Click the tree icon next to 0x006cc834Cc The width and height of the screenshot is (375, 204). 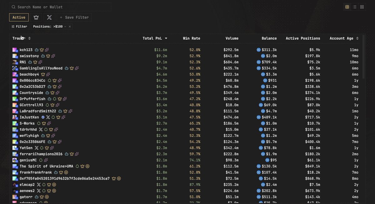[x=49, y=80]
